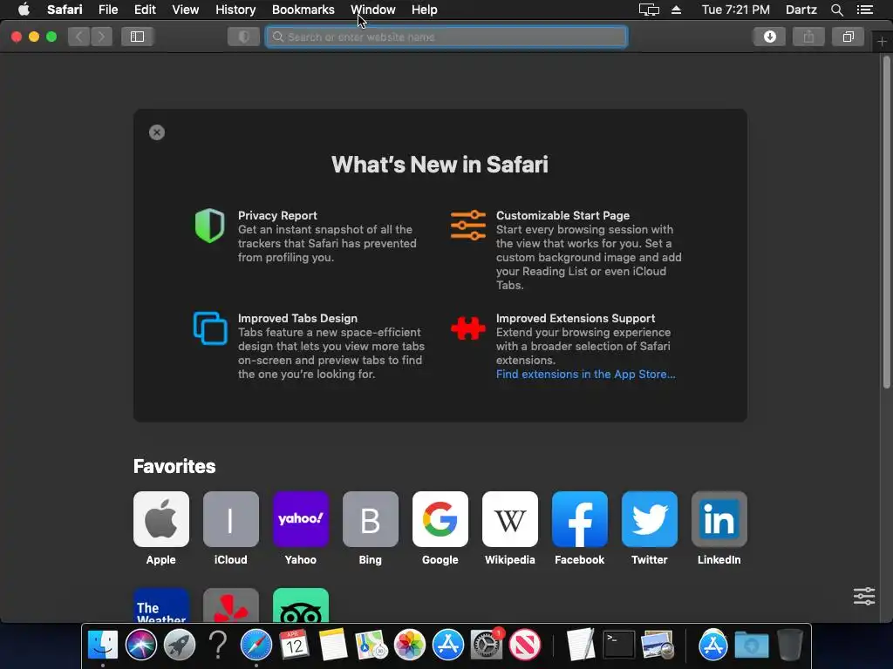Click the Improved Extensions Support heading
The image size is (893, 669).
point(576,319)
